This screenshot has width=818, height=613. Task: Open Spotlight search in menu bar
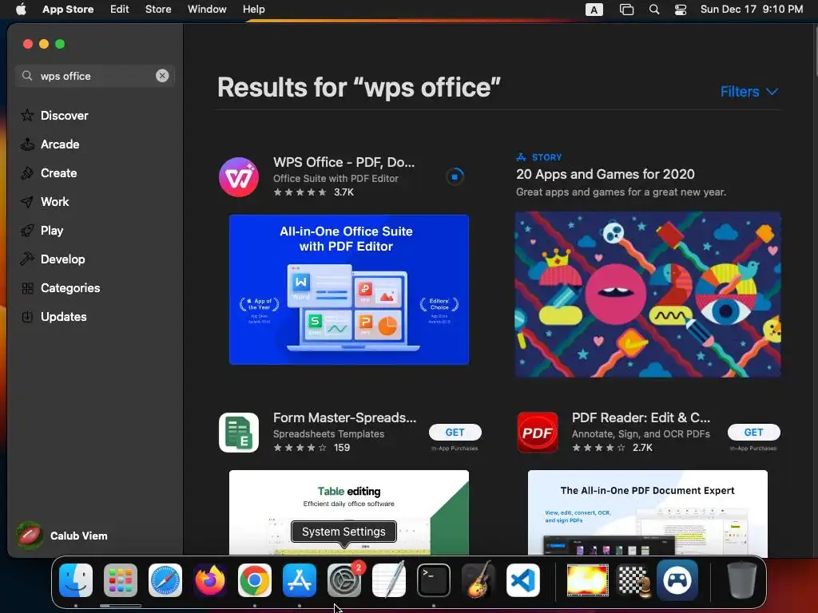coord(654,10)
